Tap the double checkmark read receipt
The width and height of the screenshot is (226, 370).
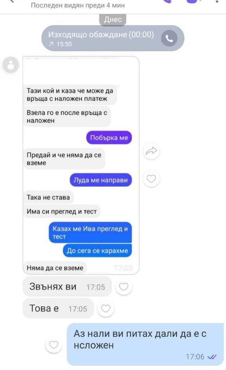pyautogui.click(x=212, y=357)
